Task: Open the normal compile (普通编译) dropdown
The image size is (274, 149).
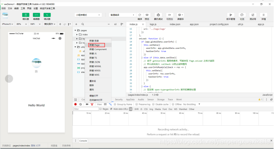Action: coord(122,15)
